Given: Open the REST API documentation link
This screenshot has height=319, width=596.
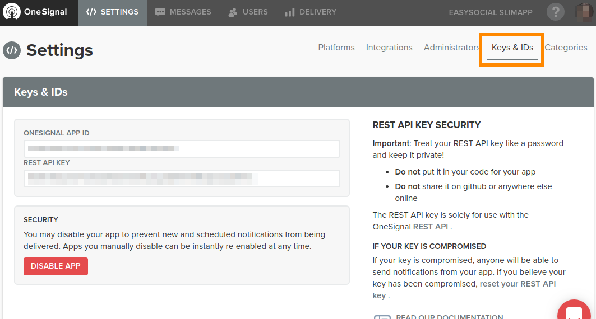Looking at the screenshot, I should click(430, 227).
